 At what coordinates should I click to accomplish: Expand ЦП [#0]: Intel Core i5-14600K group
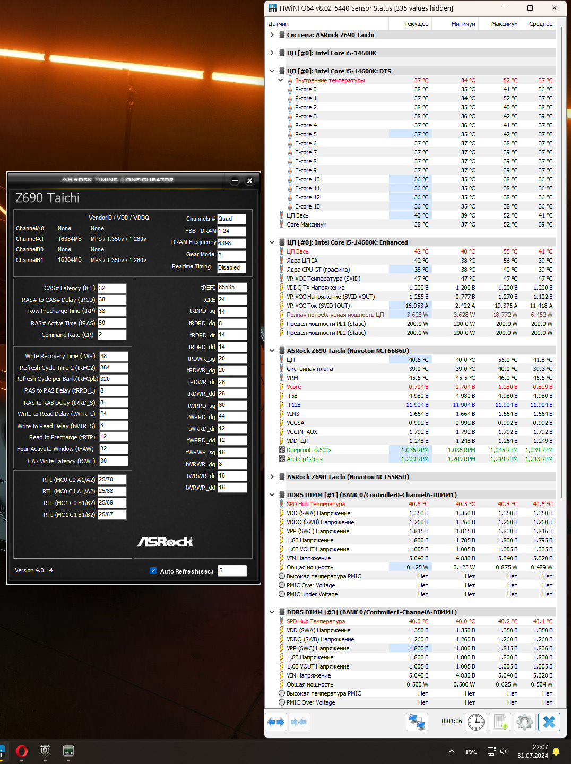coord(272,53)
